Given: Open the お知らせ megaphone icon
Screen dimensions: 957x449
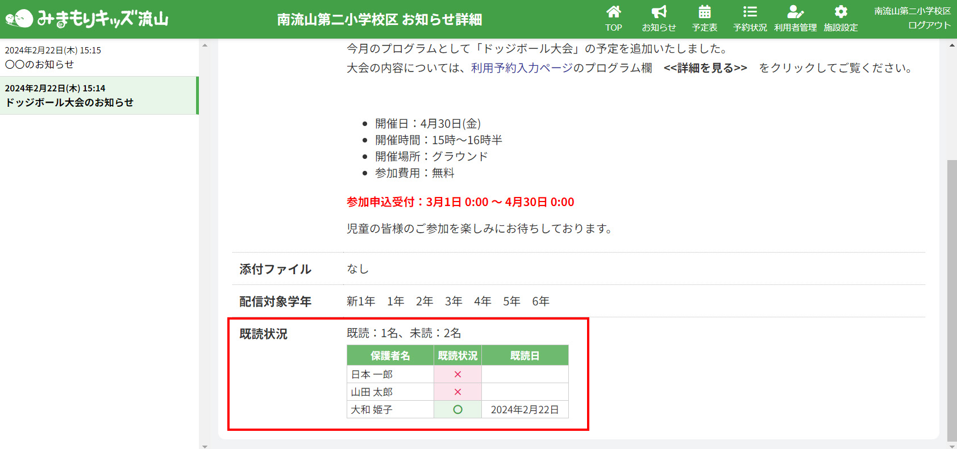Looking at the screenshot, I should coord(659,12).
